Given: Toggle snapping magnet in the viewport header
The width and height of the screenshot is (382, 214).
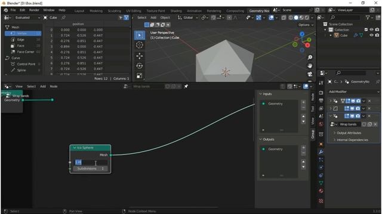Looking at the screenshot, I should click(213, 17).
